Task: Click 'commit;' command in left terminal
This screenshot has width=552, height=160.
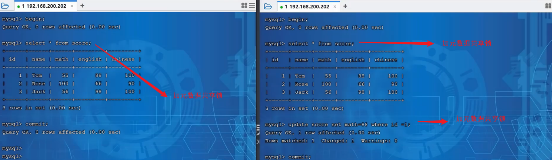Action: [37, 124]
